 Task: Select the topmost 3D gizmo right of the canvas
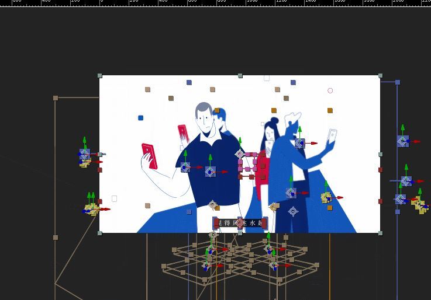point(403,141)
